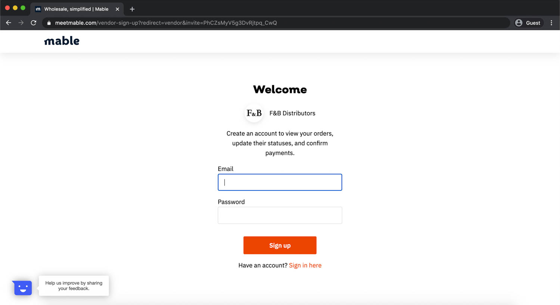
Task: Click the F&B Distributors name text
Action: coord(292,113)
